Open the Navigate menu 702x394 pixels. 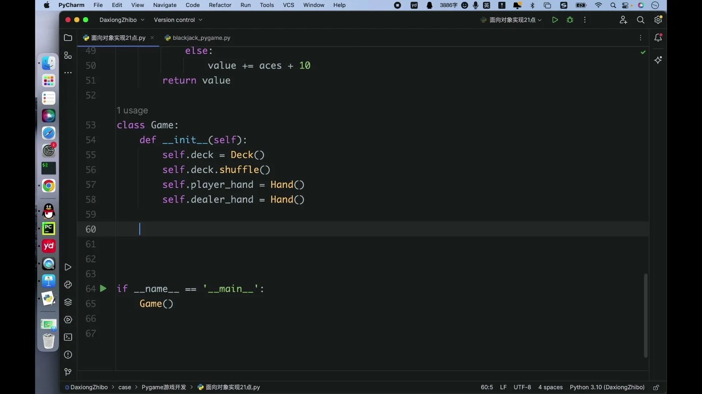(x=165, y=5)
